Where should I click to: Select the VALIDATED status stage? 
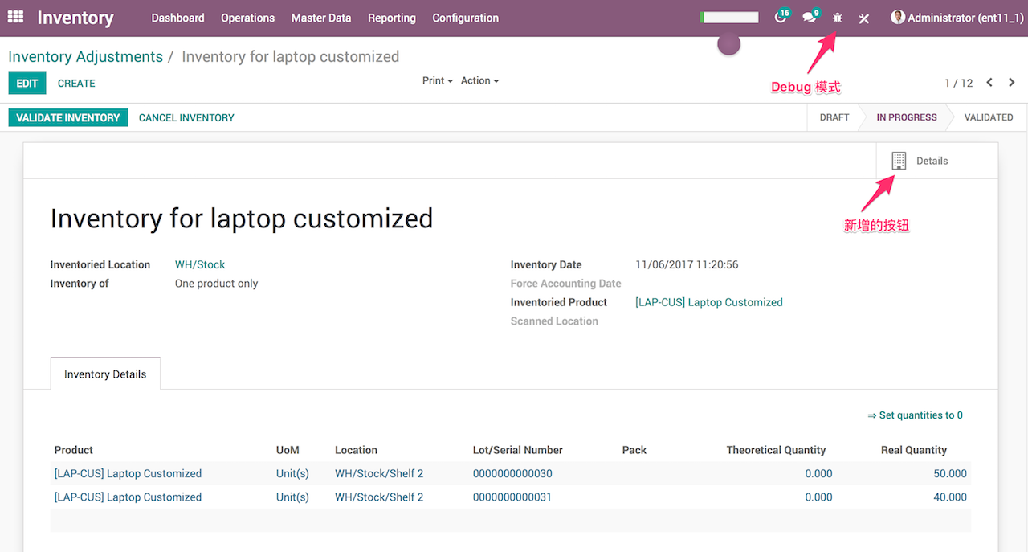point(988,117)
